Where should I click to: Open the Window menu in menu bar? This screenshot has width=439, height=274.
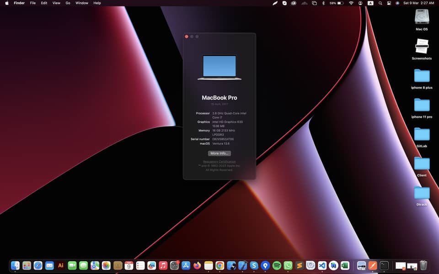click(82, 3)
